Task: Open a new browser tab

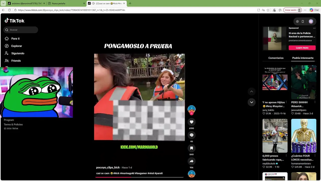Action: point(130,3)
